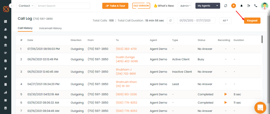This screenshot has height=114, width=270.
Task: Open the funnel icon in sidebar
Action: [x=6, y=69]
